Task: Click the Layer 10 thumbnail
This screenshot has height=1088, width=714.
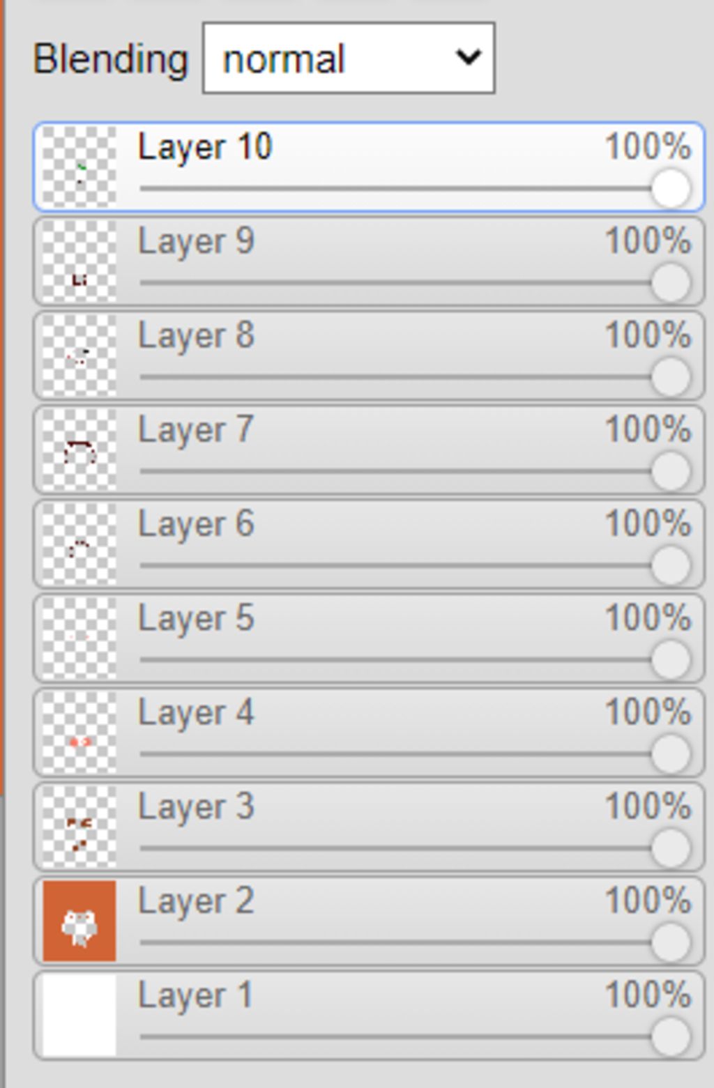Action: (x=79, y=167)
